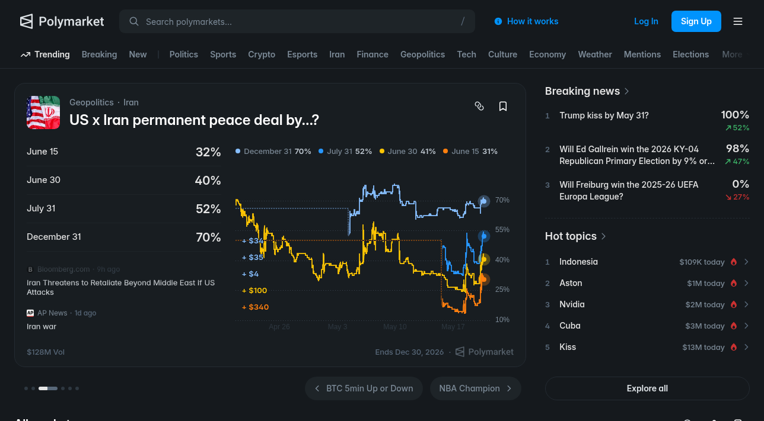Viewport: 764px width, 421px height.
Task: Click the Trending arrow icon
Action: [26, 54]
